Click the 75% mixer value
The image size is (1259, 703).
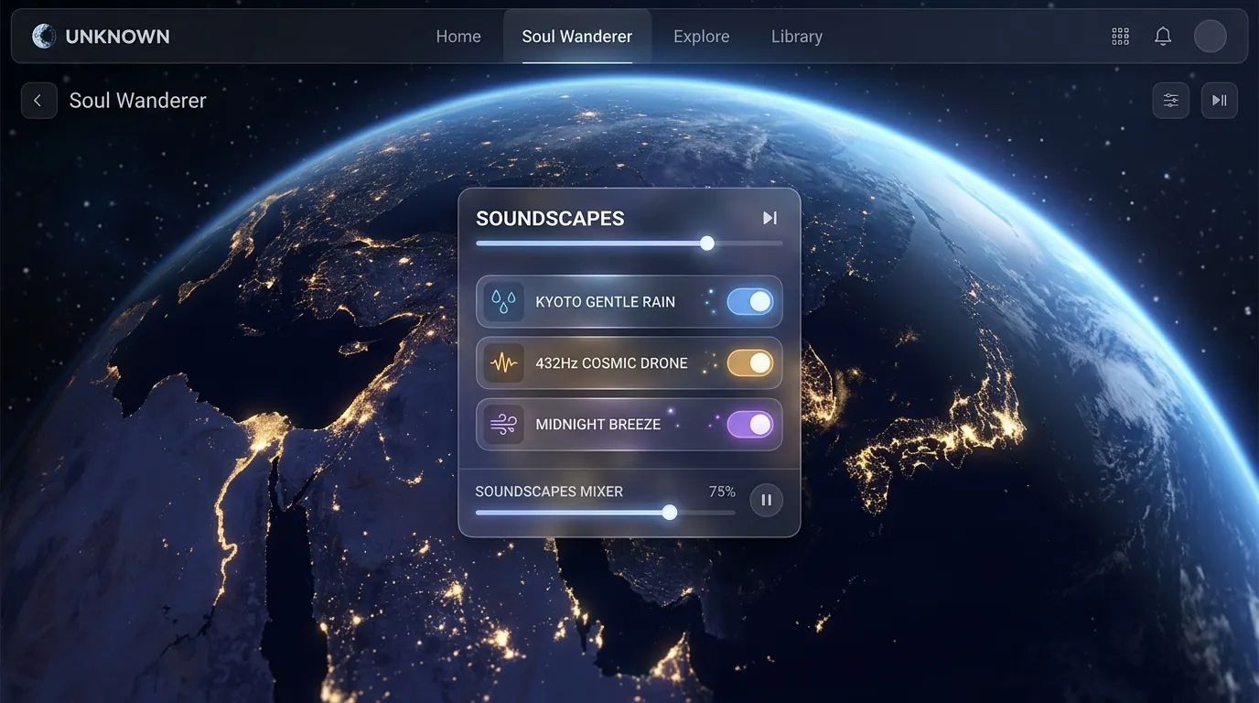(722, 492)
